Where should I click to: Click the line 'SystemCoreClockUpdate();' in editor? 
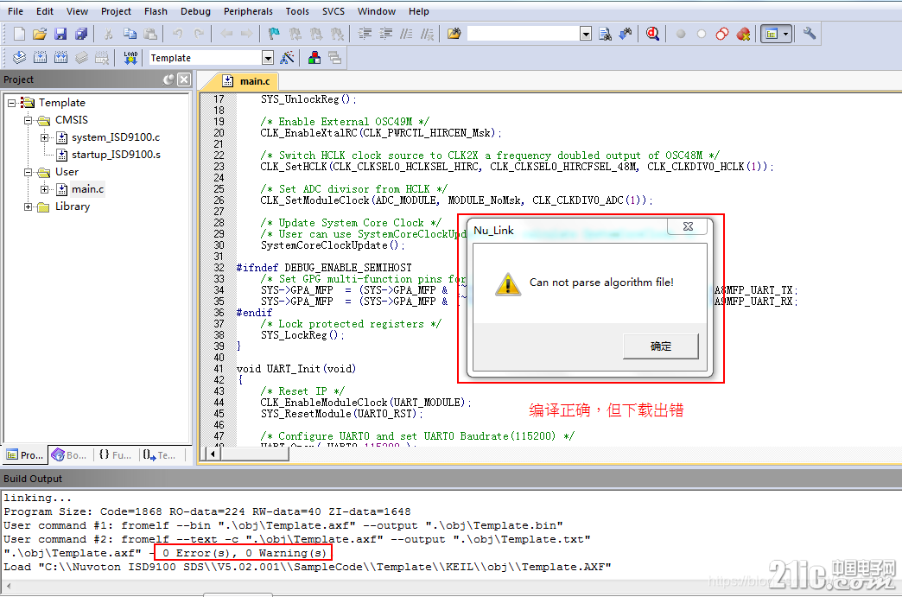[333, 245]
